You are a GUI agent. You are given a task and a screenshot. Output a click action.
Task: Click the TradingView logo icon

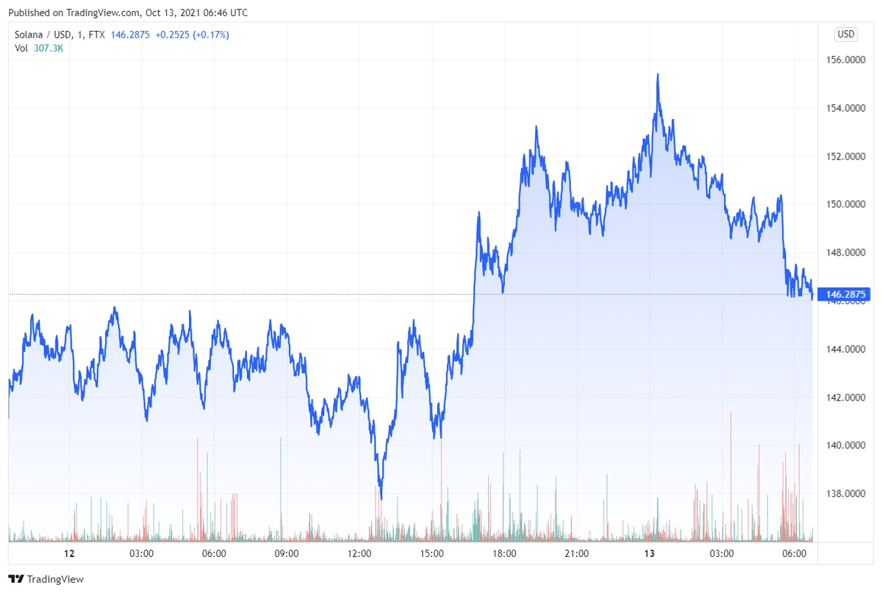[16, 579]
